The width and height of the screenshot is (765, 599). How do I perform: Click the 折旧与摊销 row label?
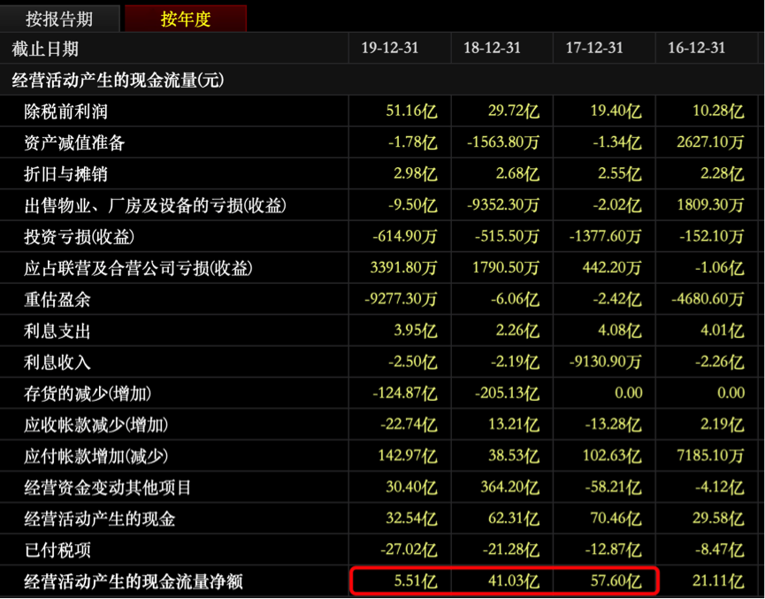tap(65, 174)
